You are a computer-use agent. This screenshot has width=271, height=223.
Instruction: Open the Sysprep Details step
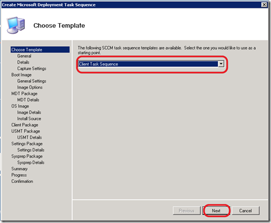31,162
